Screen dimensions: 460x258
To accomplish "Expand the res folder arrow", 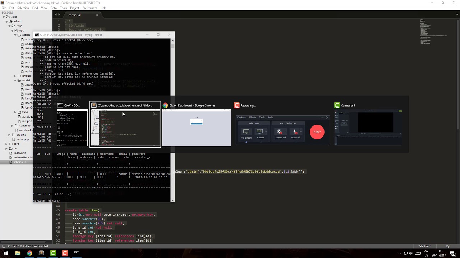I will pos(6,148).
